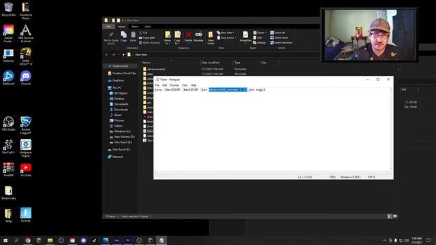Open the Wallpaper Engine desktop icon
436x245 pixels.
coord(26,148)
